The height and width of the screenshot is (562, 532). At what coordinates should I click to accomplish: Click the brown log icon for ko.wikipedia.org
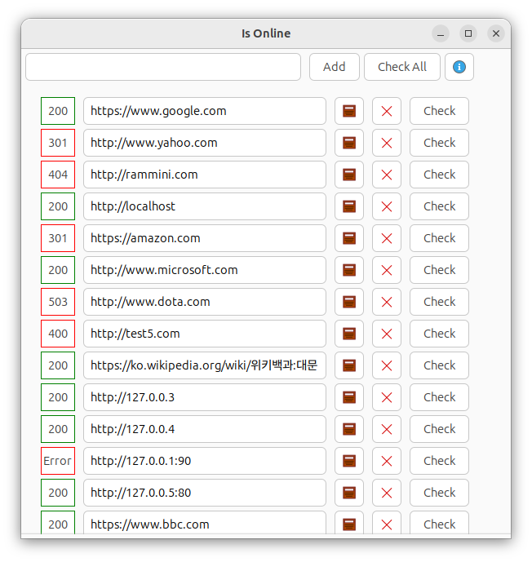(348, 365)
